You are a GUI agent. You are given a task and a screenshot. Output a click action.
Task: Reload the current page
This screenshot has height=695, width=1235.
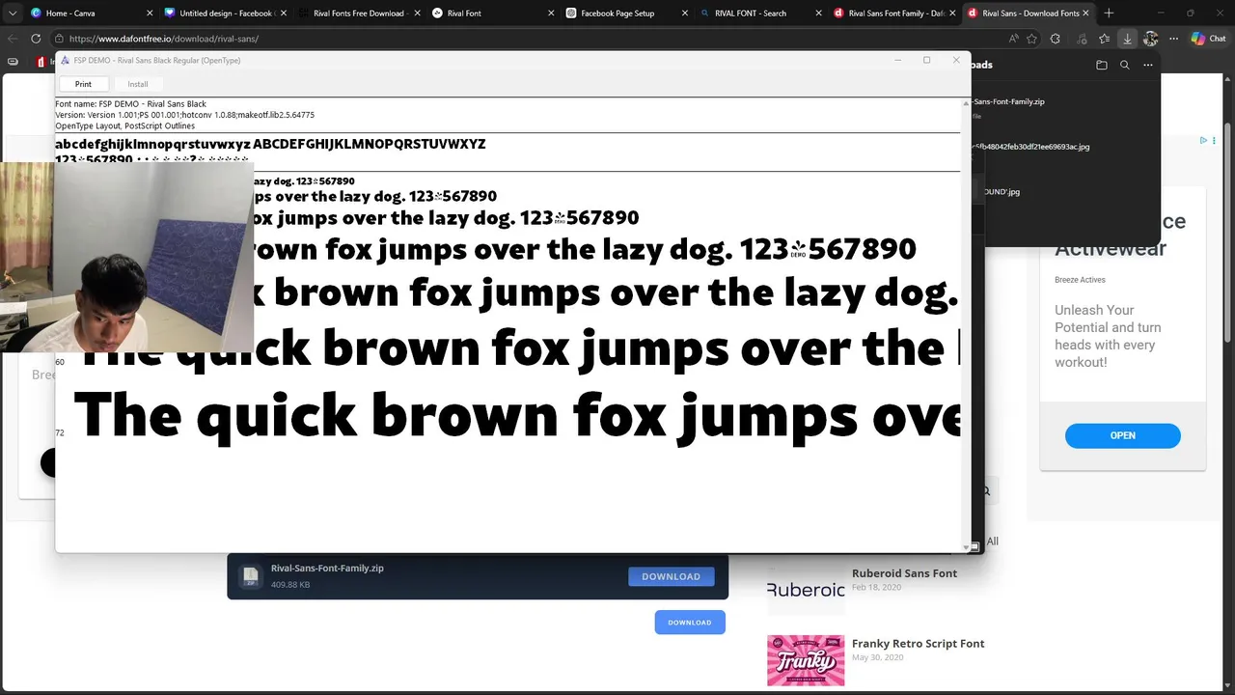click(x=36, y=39)
